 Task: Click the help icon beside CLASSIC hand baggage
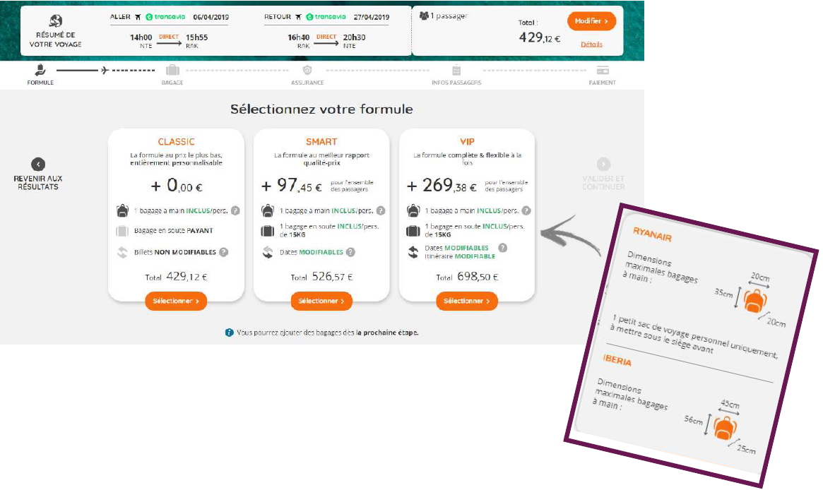click(235, 210)
